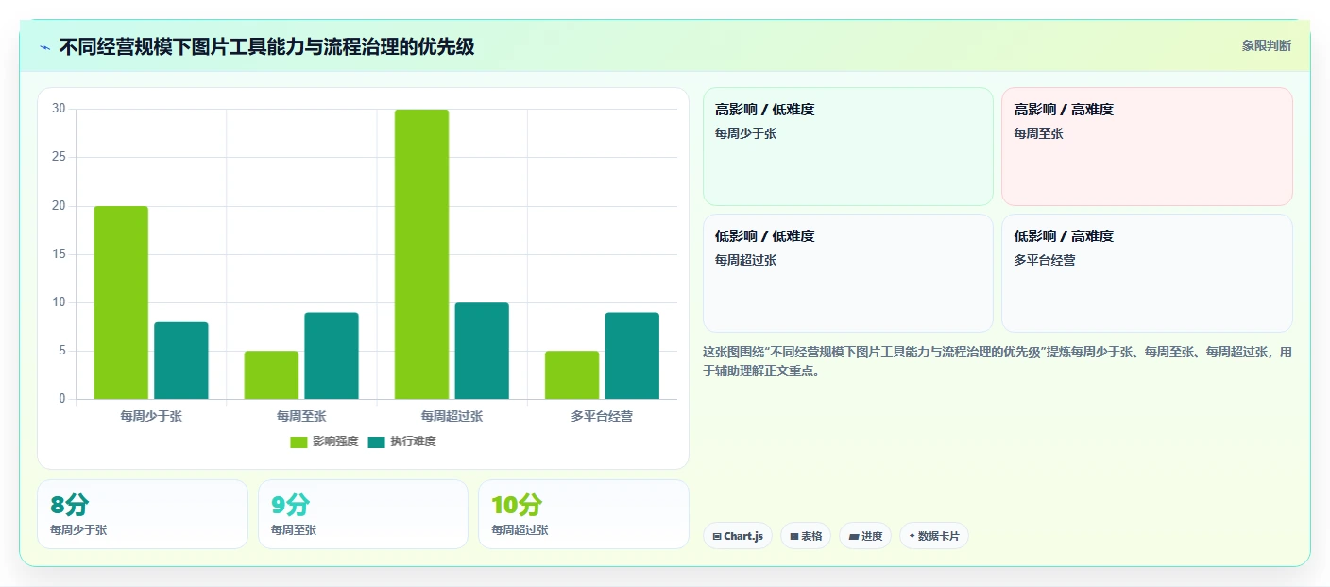Click the main title 不同经营规模下图片工具能力与流程治理的优先级
Screen dimensions: 1330x587
[x=266, y=46]
